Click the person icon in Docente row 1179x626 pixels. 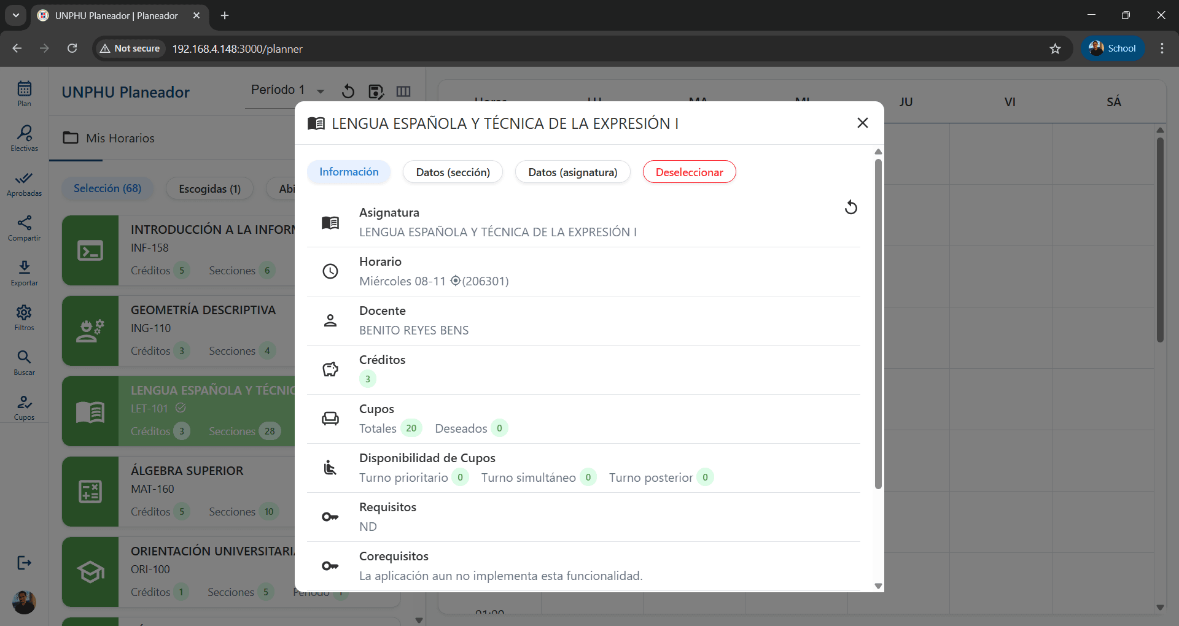click(x=330, y=320)
